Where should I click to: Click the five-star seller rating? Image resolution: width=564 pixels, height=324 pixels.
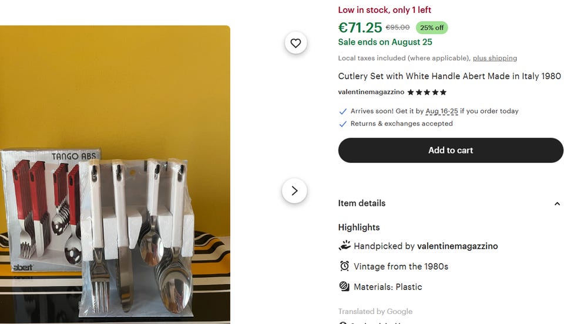[427, 92]
